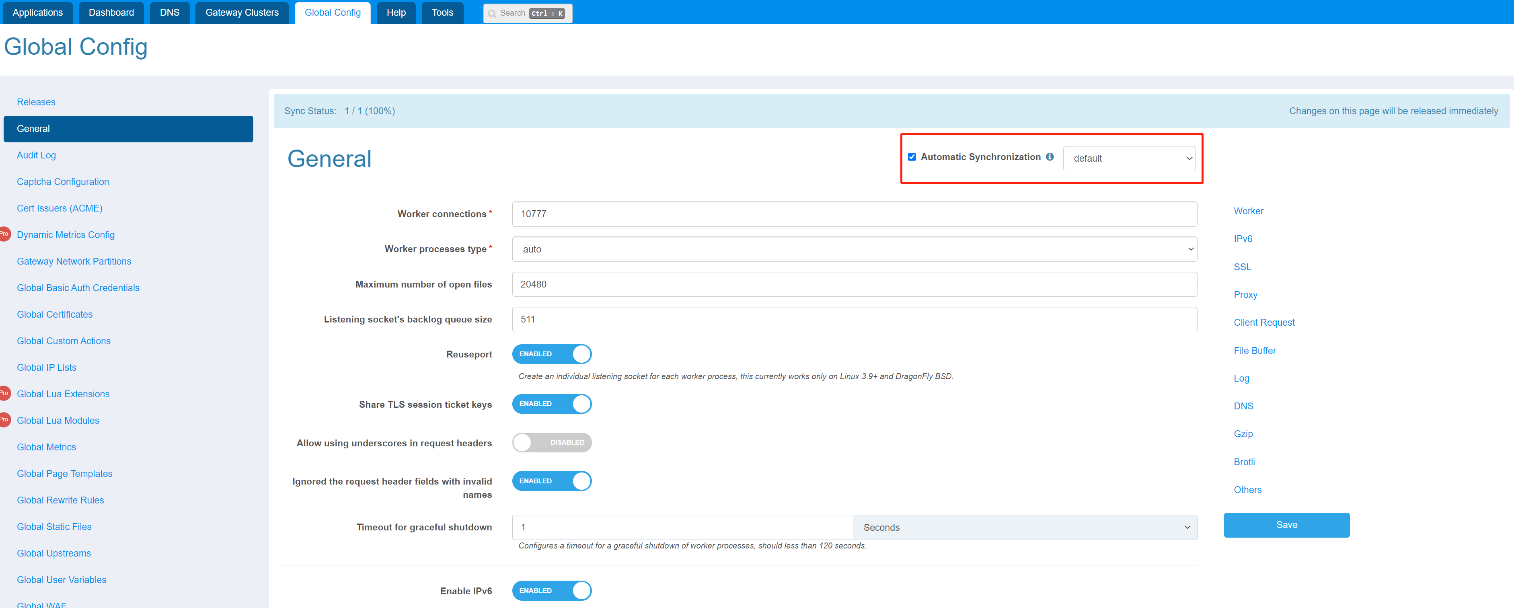Jump to the Log section anchor

1241,378
